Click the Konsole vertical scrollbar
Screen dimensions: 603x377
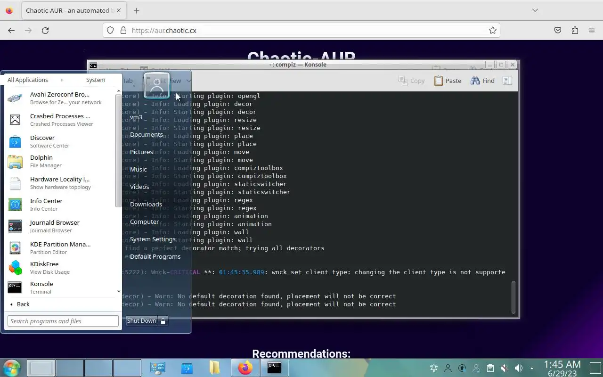513,297
